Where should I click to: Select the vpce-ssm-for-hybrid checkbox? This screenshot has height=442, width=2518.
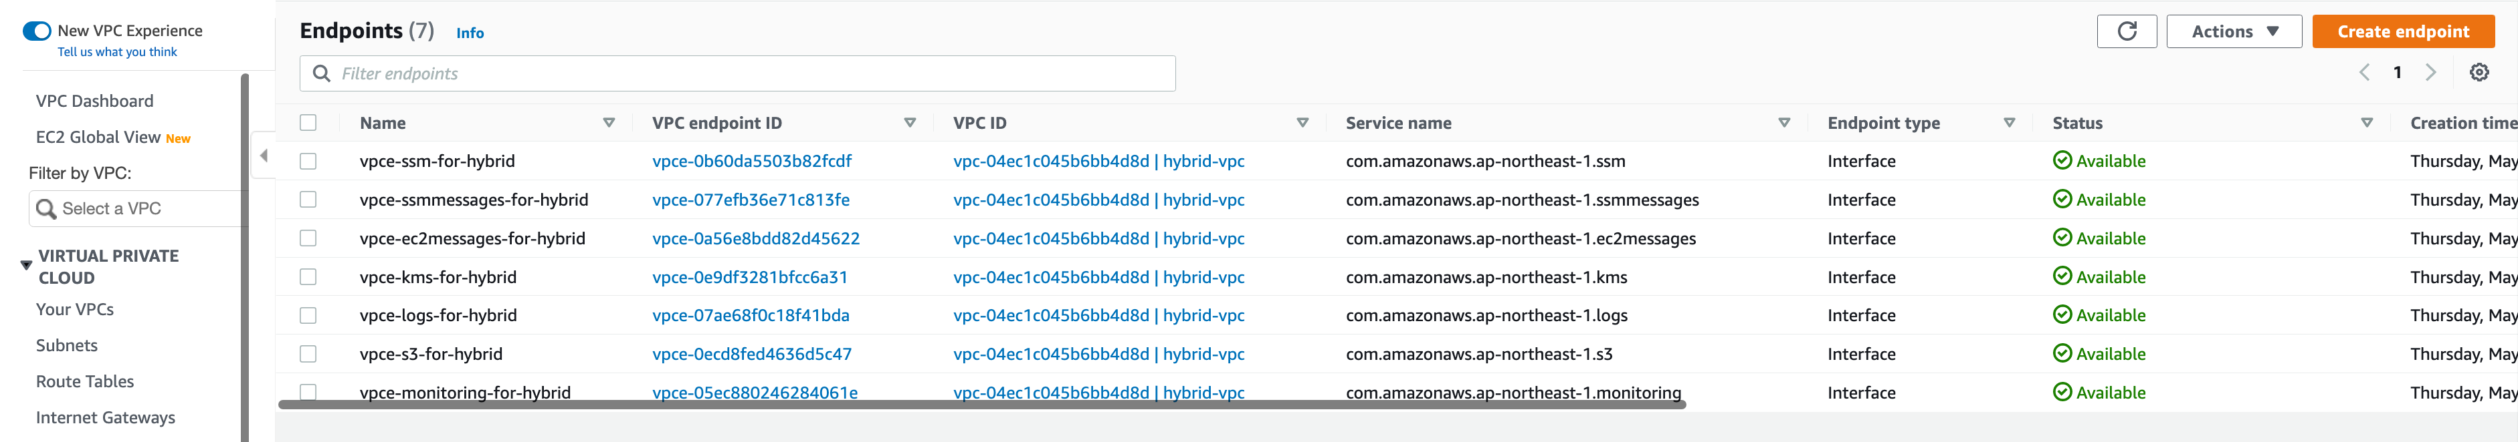point(310,160)
